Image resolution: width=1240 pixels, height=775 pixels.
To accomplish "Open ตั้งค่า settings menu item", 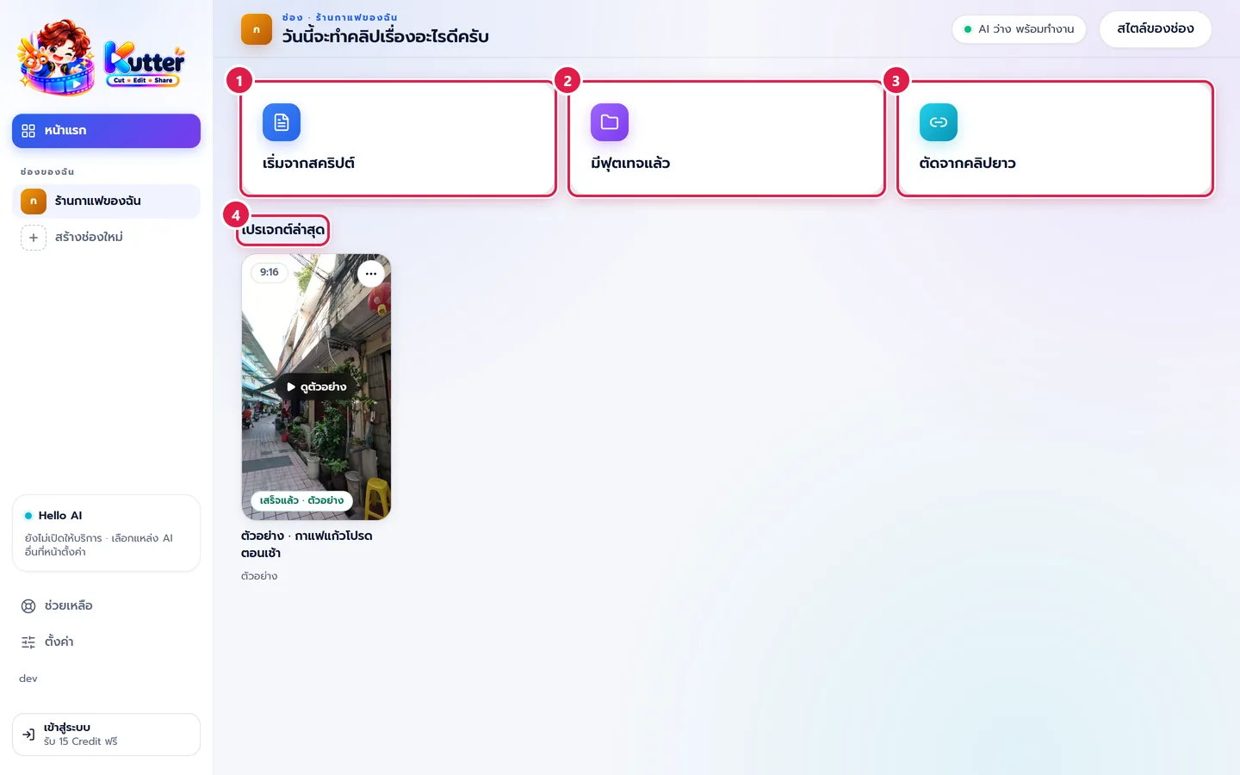I will pyautogui.click(x=106, y=642).
